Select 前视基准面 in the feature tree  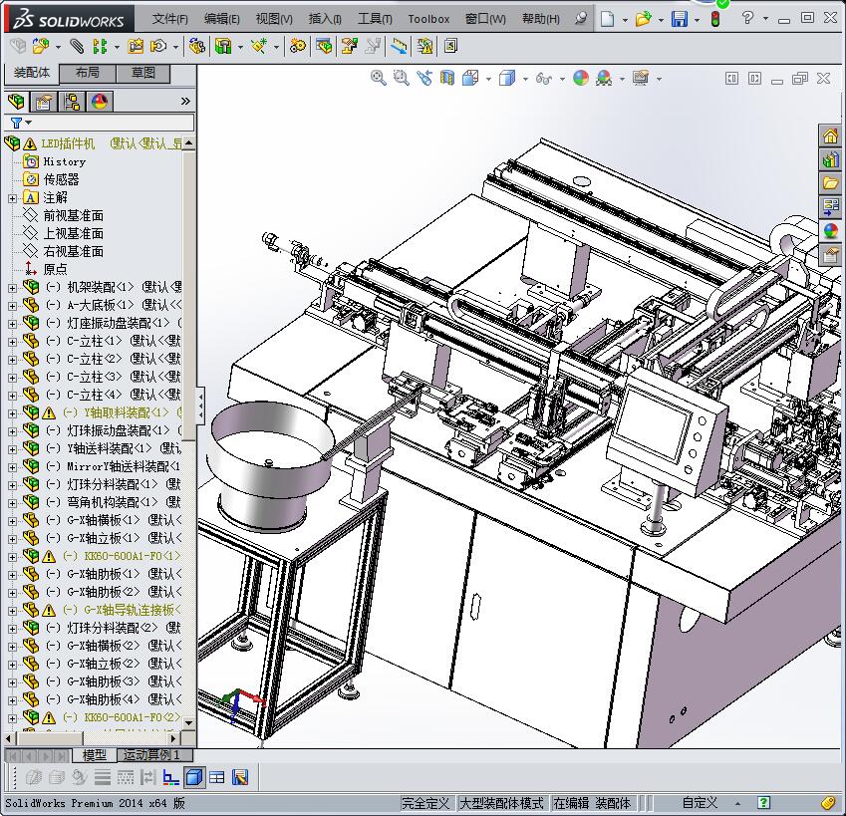[73, 216]
